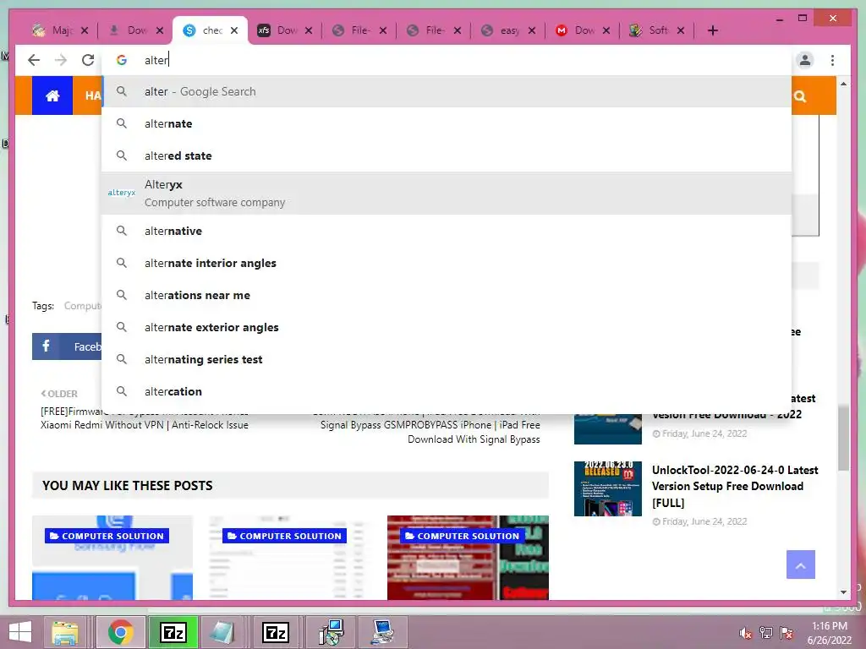The width and height of the screenshot is (866, 649).
Task: Open UnlockTool-2022-06-24-0 article link
Action: coord(735,486)
